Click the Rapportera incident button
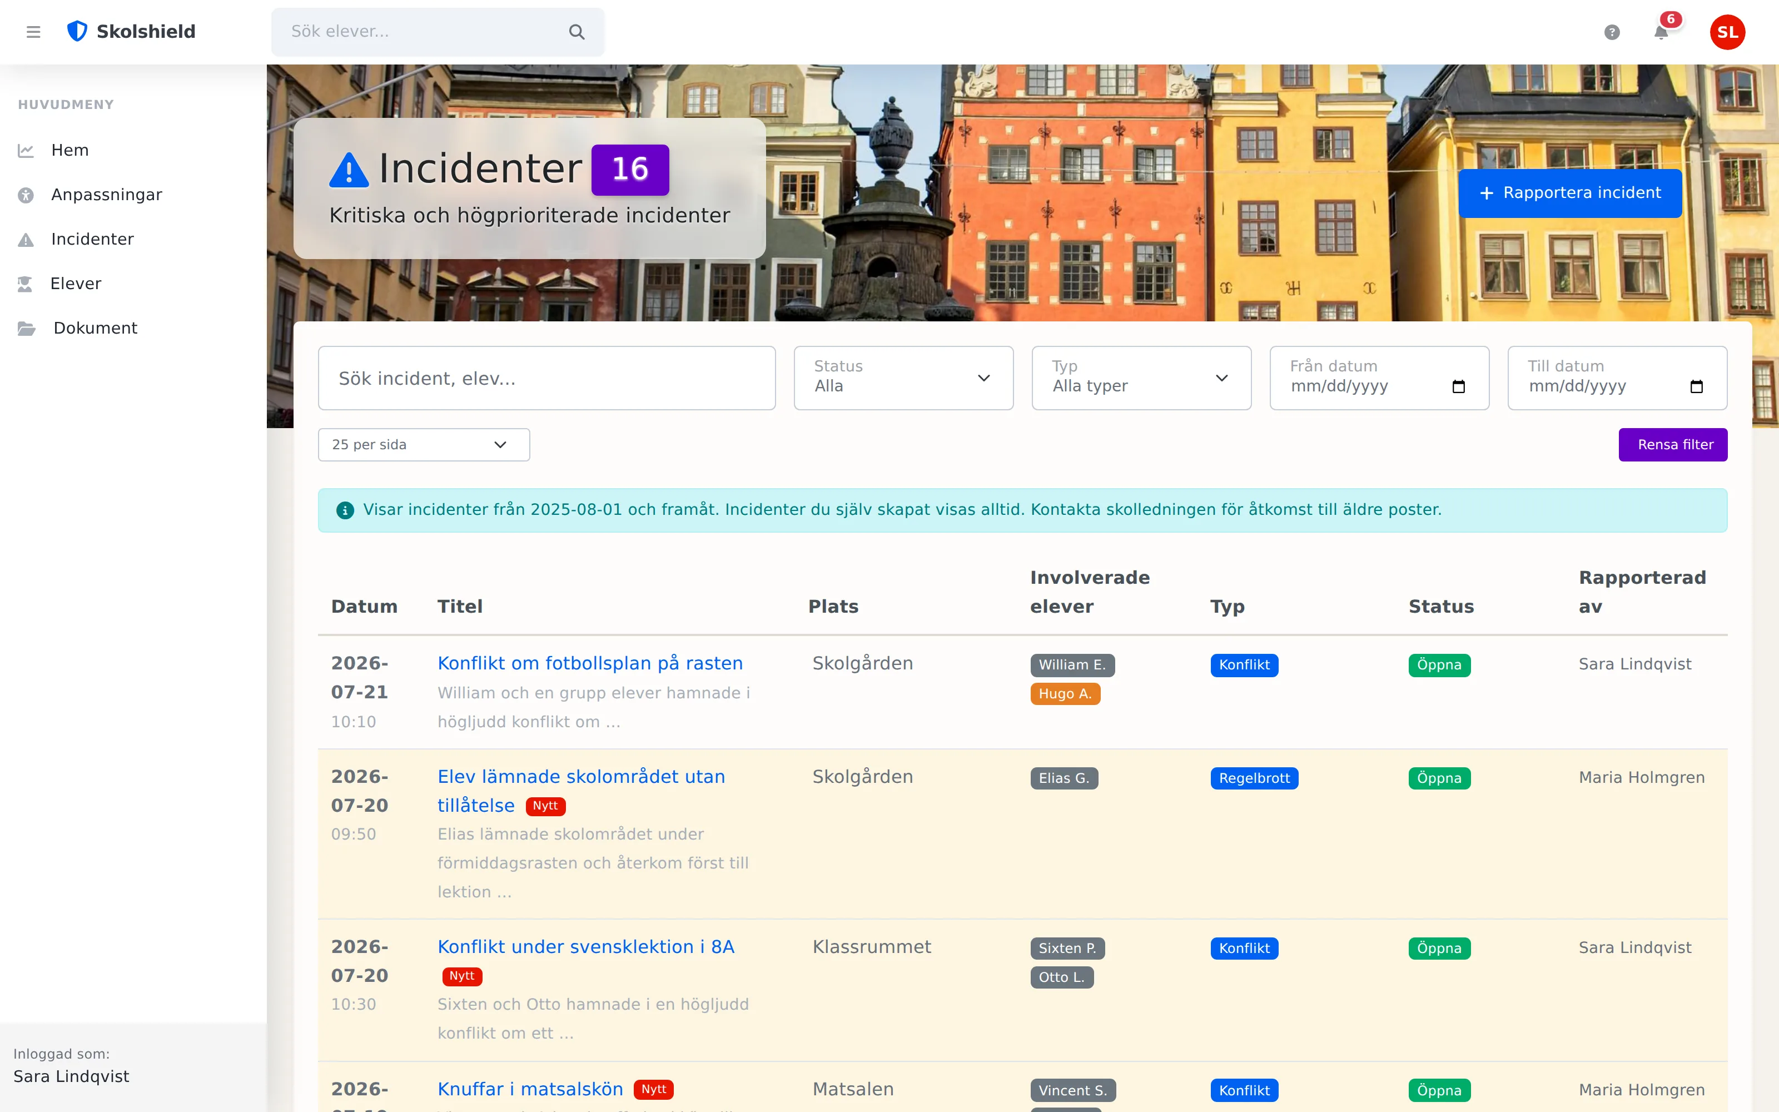This screenshot has height=1112, width=1779. click(x=1569, y=193)
